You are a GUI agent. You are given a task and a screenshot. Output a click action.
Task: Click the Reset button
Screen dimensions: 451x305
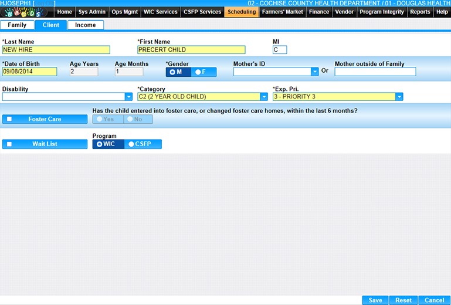coord(403,300)
